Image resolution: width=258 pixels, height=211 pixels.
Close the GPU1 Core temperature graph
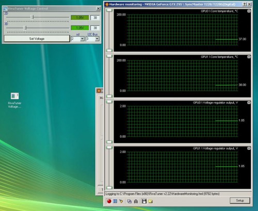(x=249, y=57)
